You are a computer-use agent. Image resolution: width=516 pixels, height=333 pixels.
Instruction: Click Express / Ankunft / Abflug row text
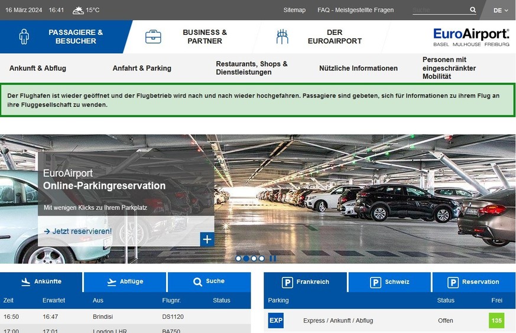pos(338,321)
